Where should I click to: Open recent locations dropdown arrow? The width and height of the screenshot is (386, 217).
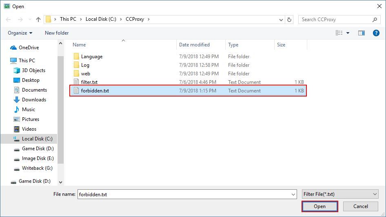30,20
